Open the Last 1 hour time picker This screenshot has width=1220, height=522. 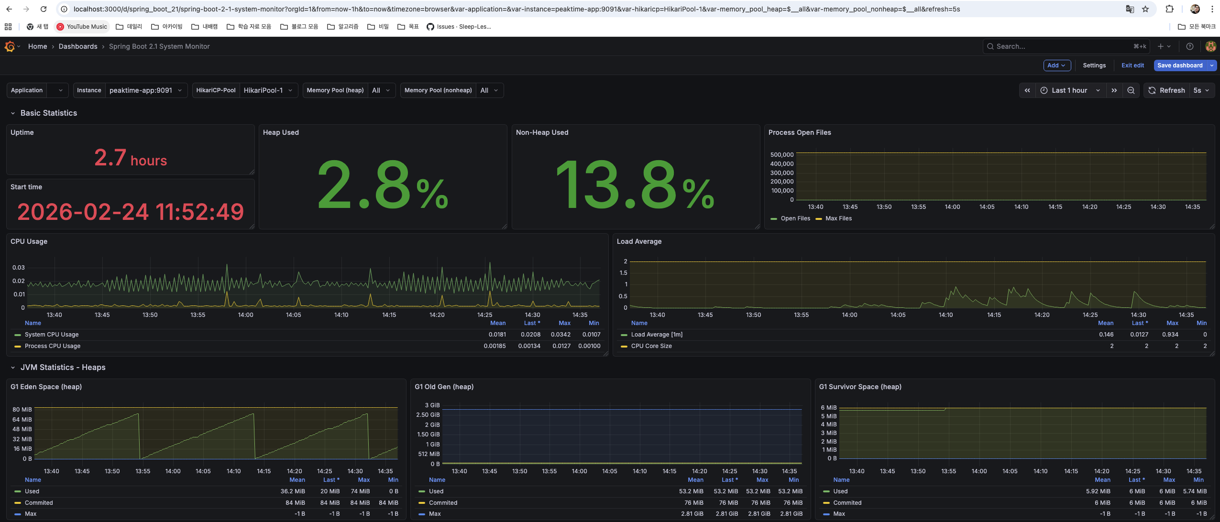[x=1070, y=90]
